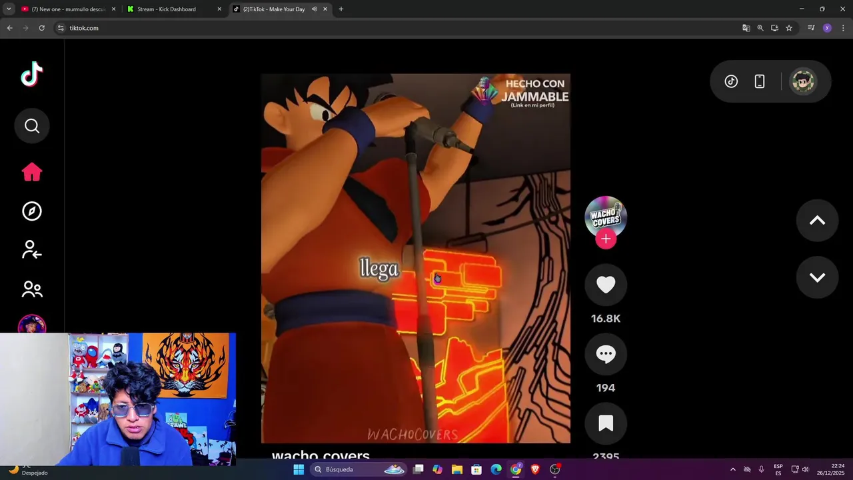Open the Wacho Covers profile avatar
The width and height of the screenshot is (853, 480).
click(606, 216)
